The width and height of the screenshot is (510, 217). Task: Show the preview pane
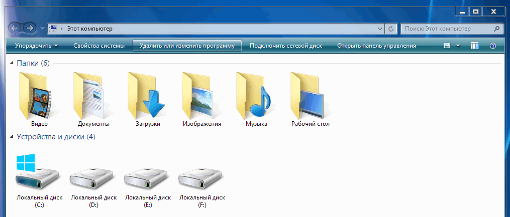474,46
